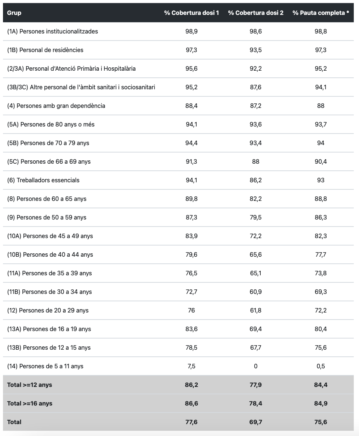This screenshot has width=359, height=436.
Task: Click the '% Pauta completa *' column header
Action: click(321, 13)
